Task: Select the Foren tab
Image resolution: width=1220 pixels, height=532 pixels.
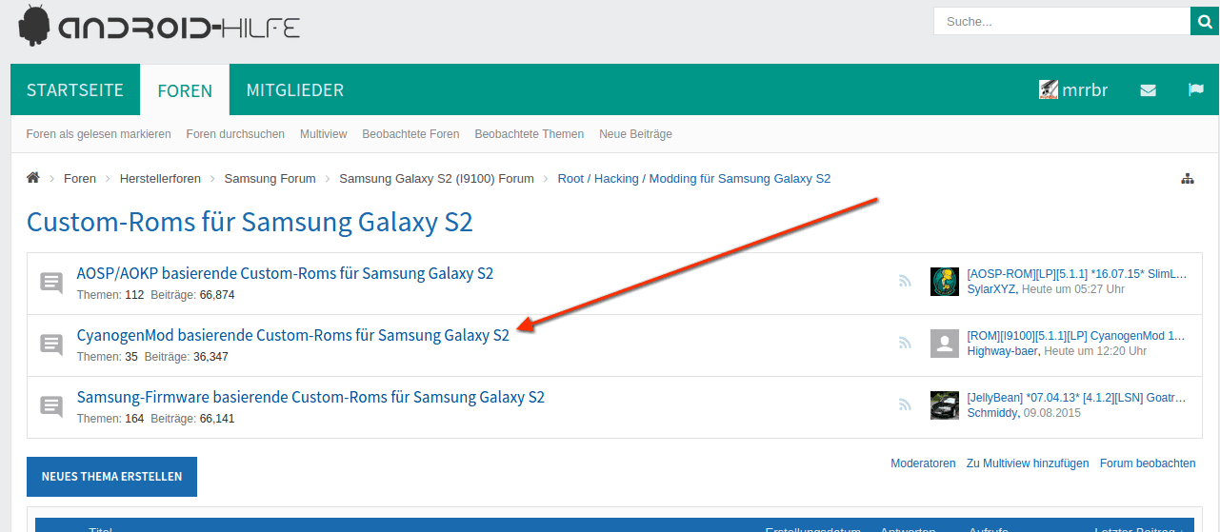Action: [185, 90]
